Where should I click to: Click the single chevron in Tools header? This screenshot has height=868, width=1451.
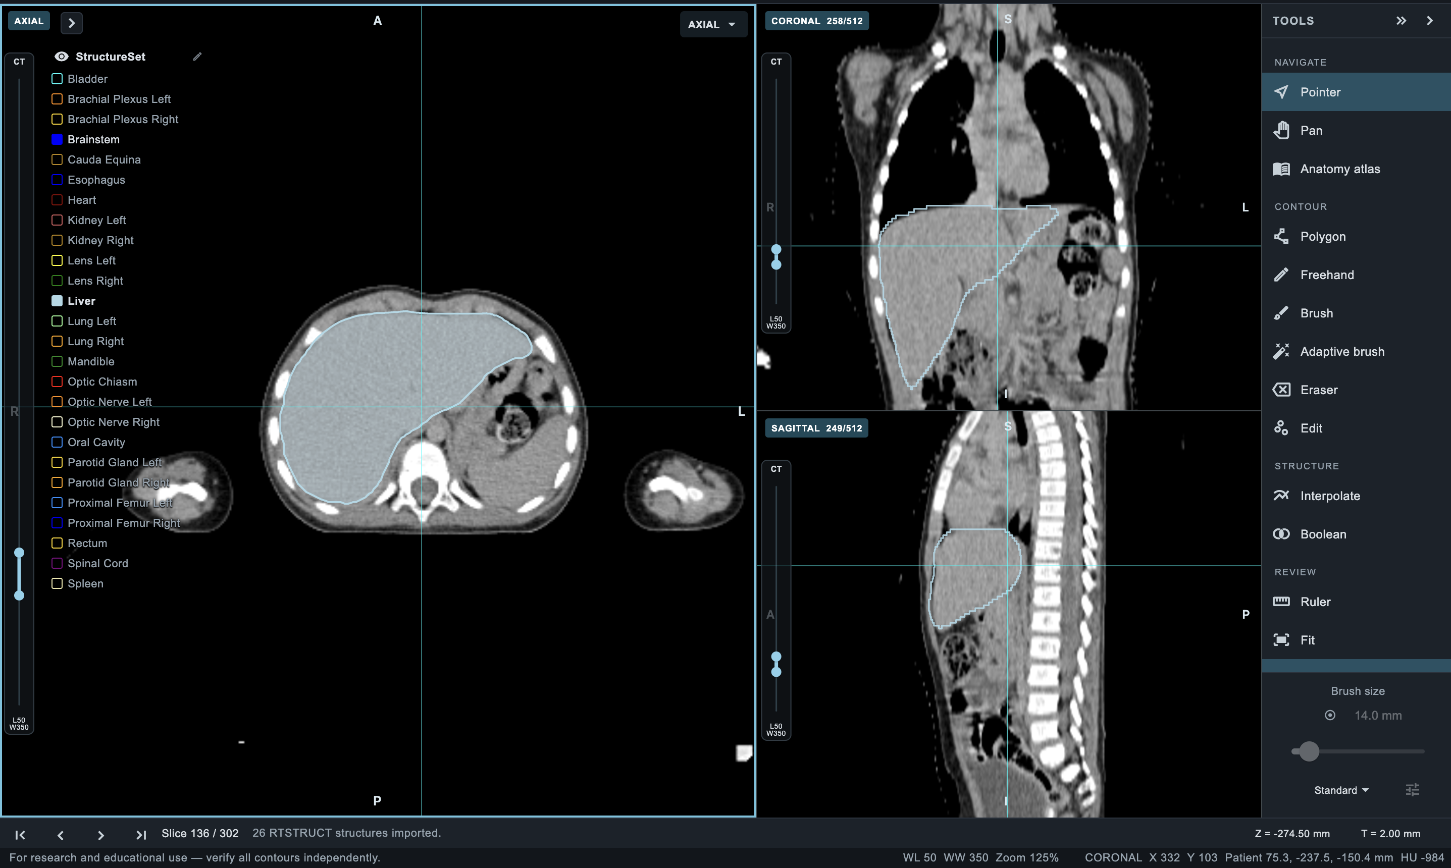click(1430, 21)
